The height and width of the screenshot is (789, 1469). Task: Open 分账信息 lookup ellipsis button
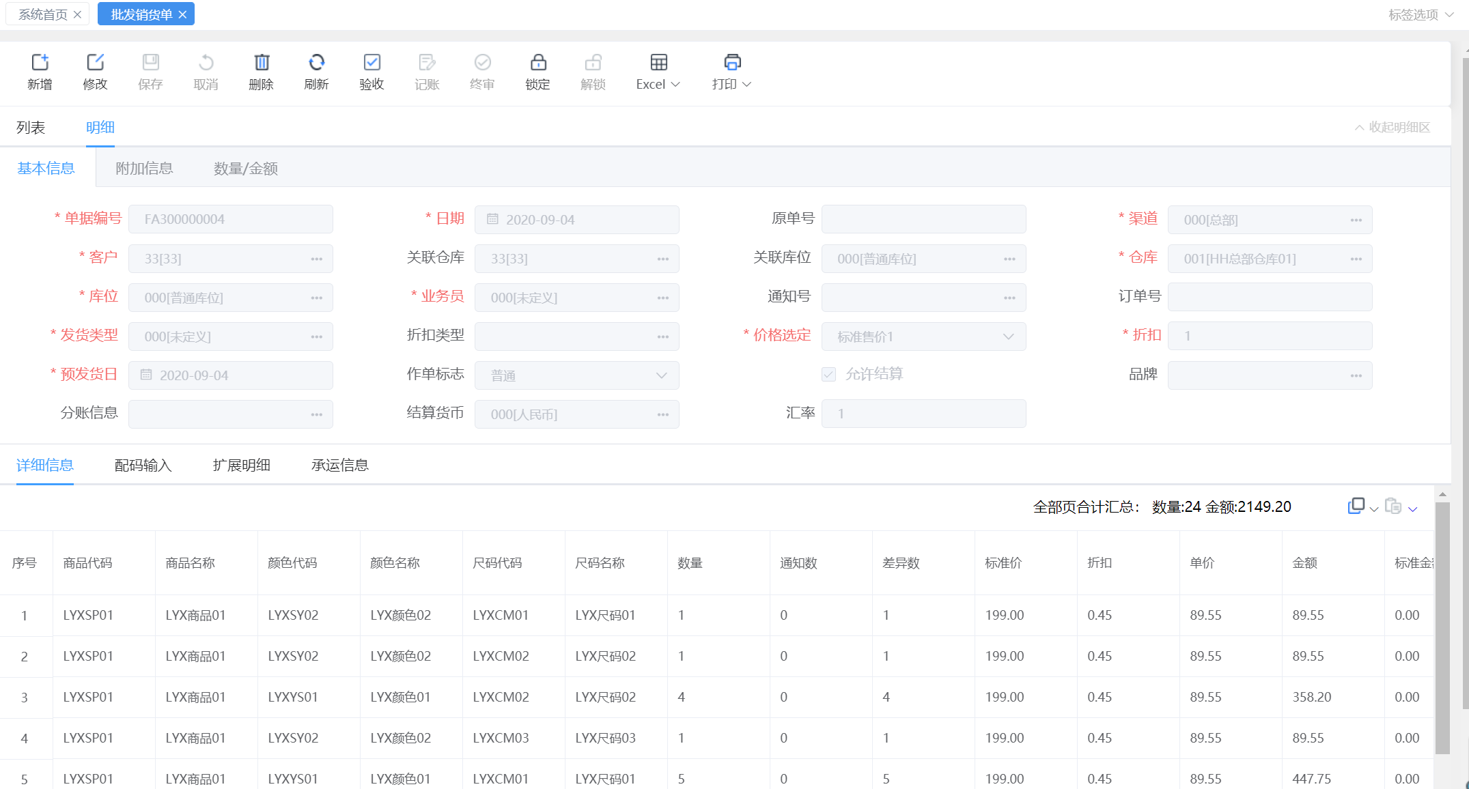[x=317, y=414]
